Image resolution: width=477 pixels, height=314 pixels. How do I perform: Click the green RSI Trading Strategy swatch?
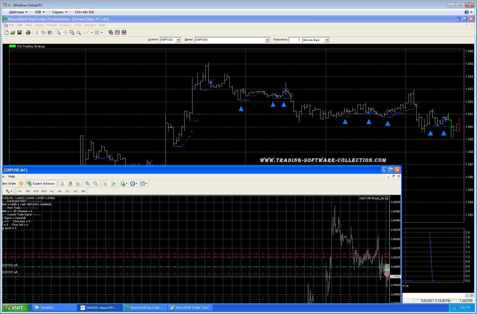[x=12, y=46]
